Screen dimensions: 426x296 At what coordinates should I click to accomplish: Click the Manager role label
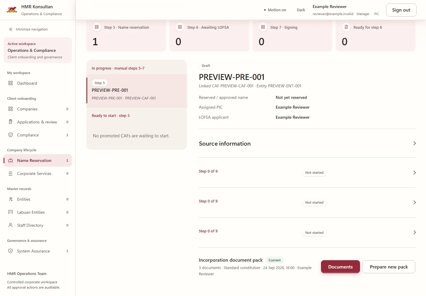click(363, 14)
